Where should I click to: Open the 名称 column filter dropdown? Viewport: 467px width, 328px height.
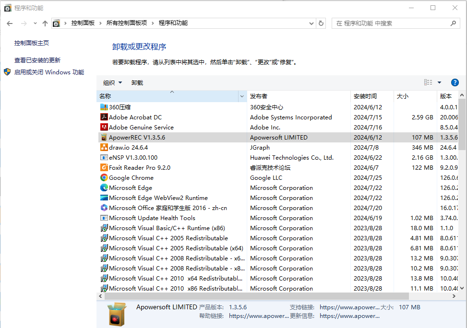(x=242, y=96)
